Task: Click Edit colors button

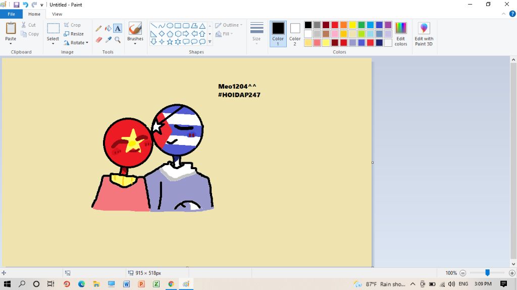Action: pyautogui.click(x=401, y=34)
